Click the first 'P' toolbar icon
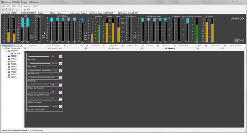The image size is (247, 133). click(3, 9)
